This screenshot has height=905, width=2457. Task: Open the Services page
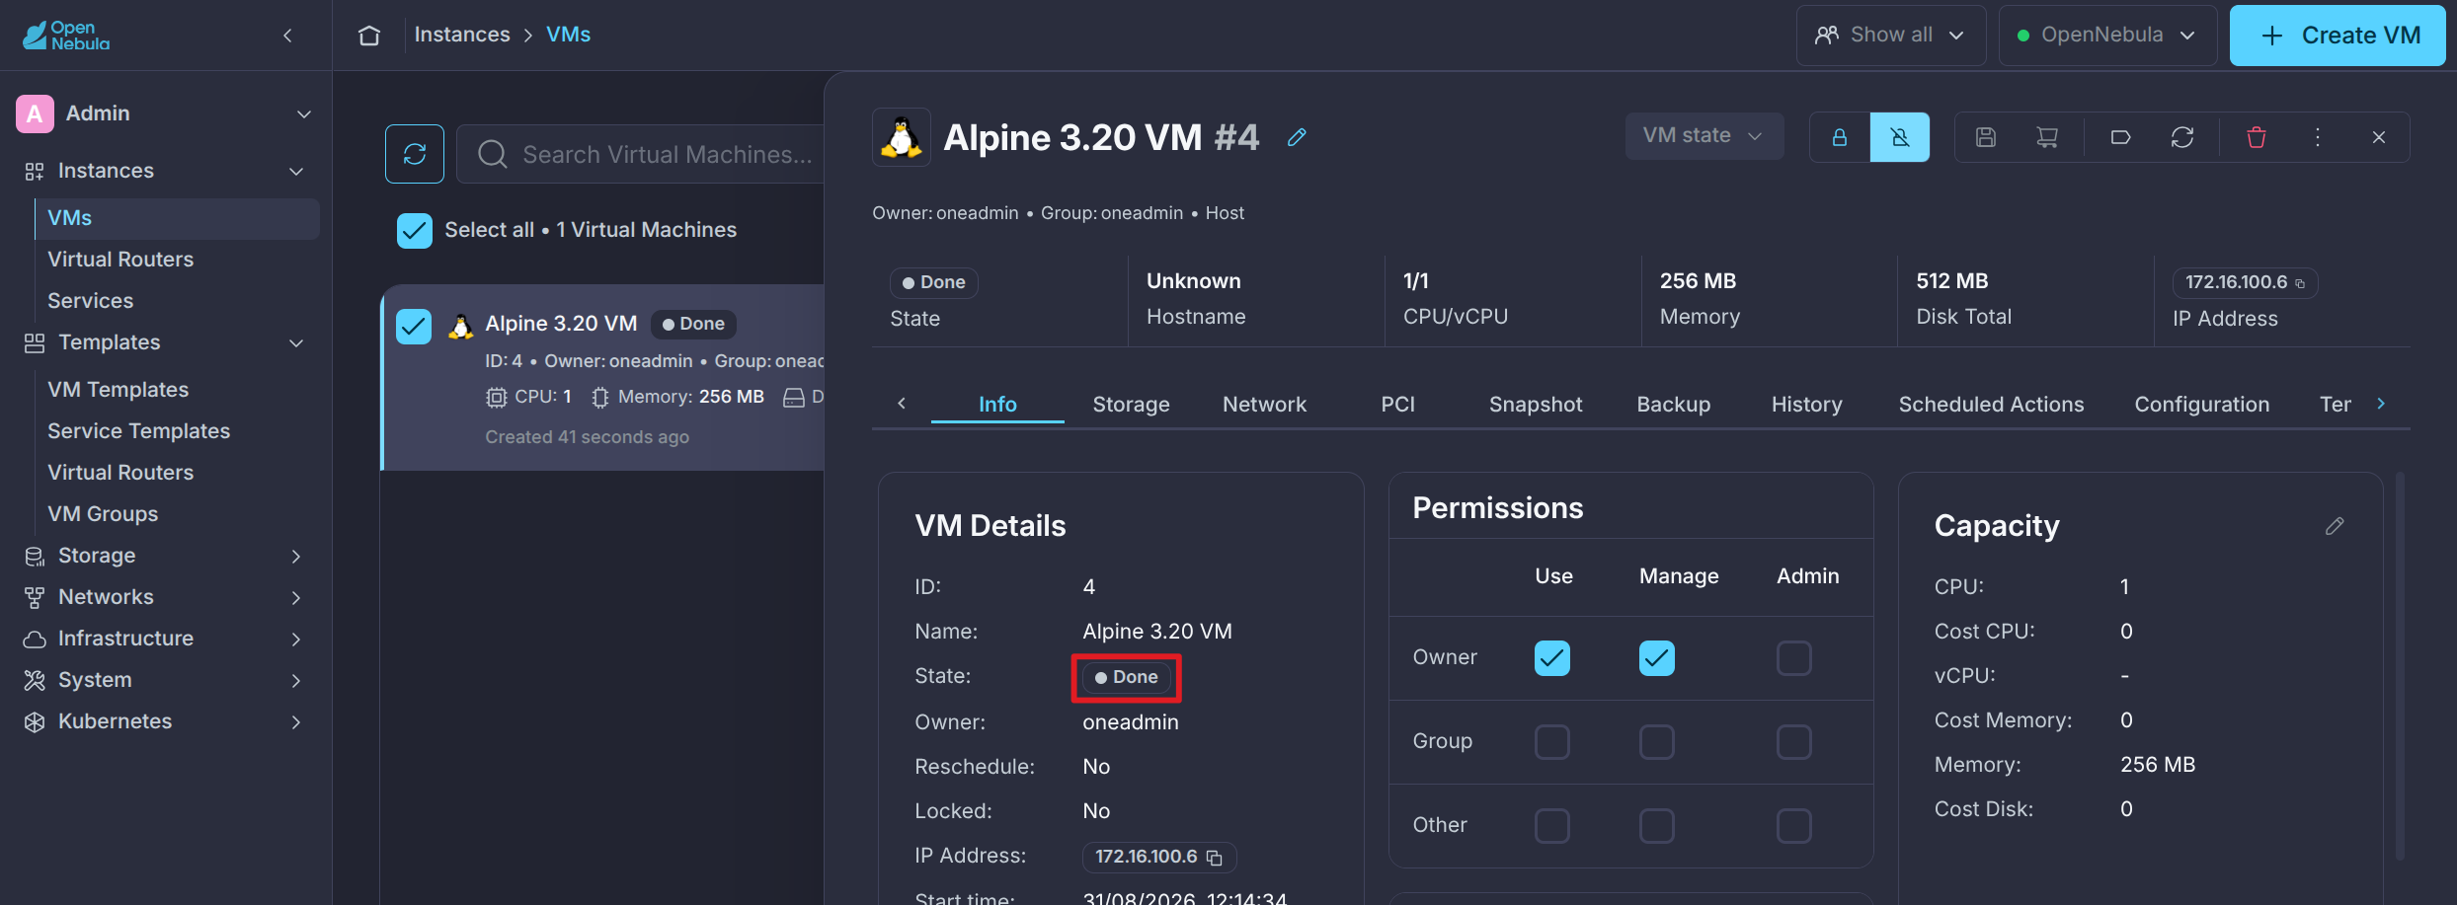90,301
